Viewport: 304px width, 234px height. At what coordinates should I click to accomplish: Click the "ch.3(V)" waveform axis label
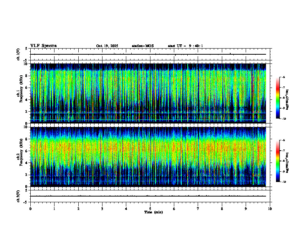coord(18,197)
